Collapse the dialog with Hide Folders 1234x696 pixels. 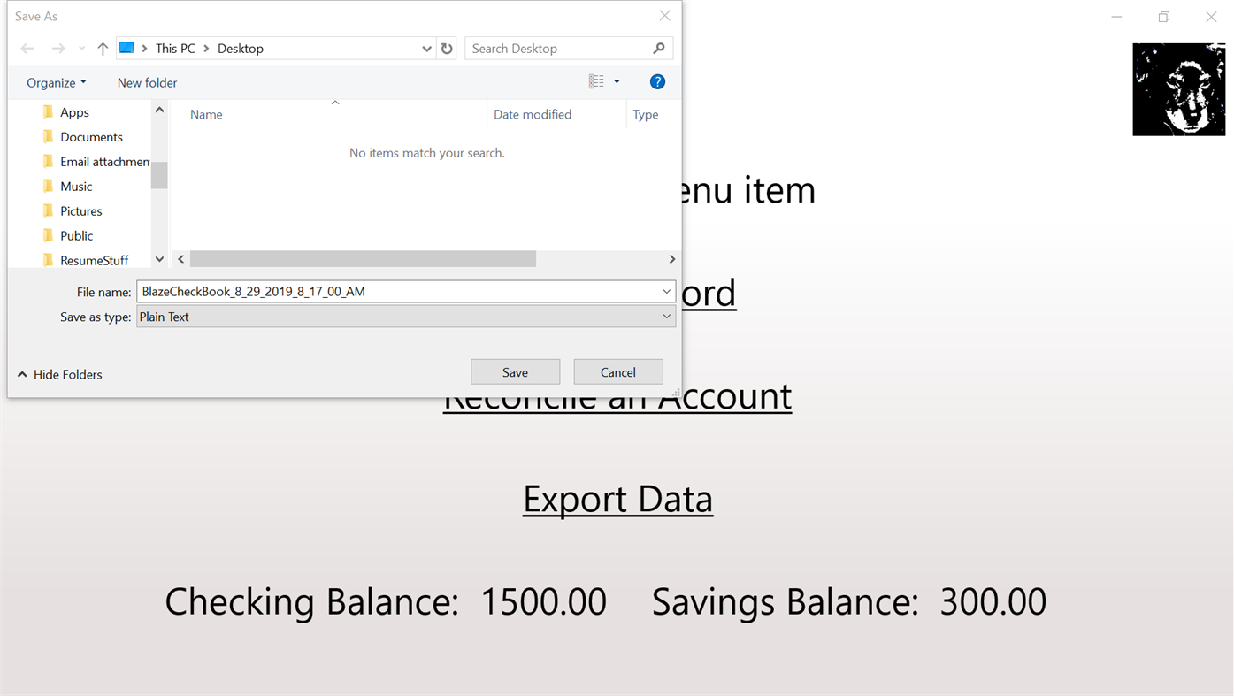[59, 374]
